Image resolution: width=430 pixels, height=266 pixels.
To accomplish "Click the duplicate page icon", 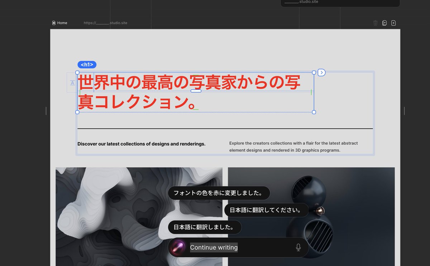I will [x=384, y=23].
